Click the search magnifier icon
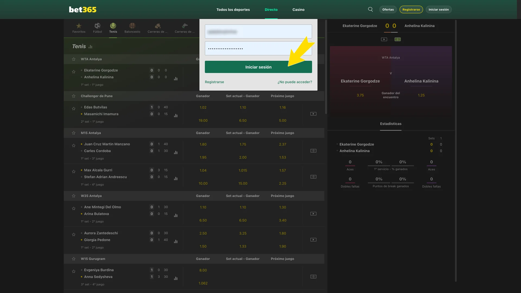Screen dimensions: 521x293 pyautogui.click(x=370, y=9)
